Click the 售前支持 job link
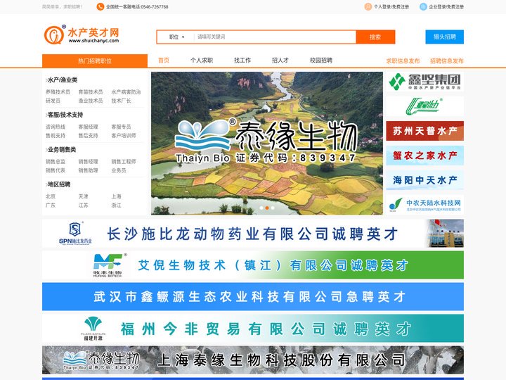Viewport: 506px width, 380px height. coord(56,136)
